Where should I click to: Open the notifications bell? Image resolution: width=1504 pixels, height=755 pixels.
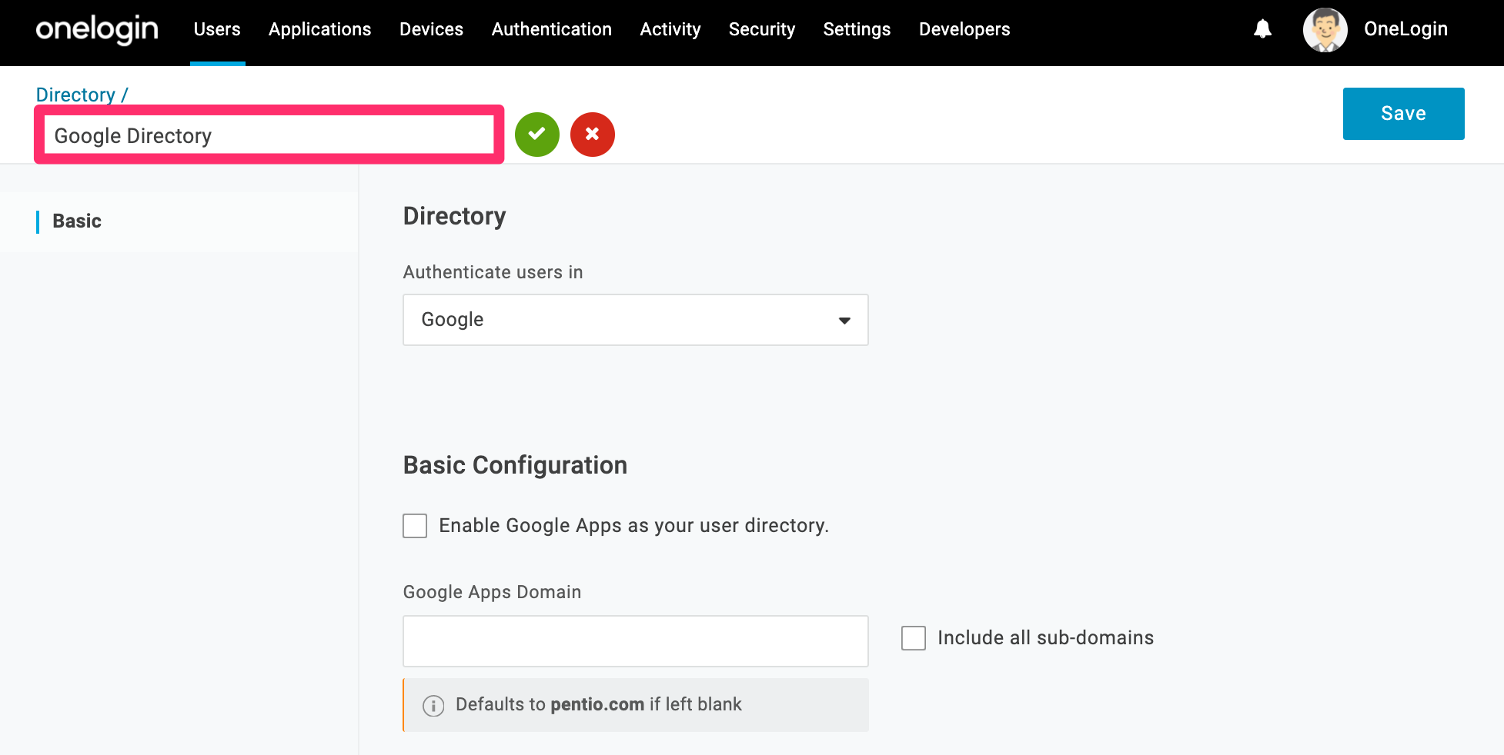click(x=1262, y=29)
